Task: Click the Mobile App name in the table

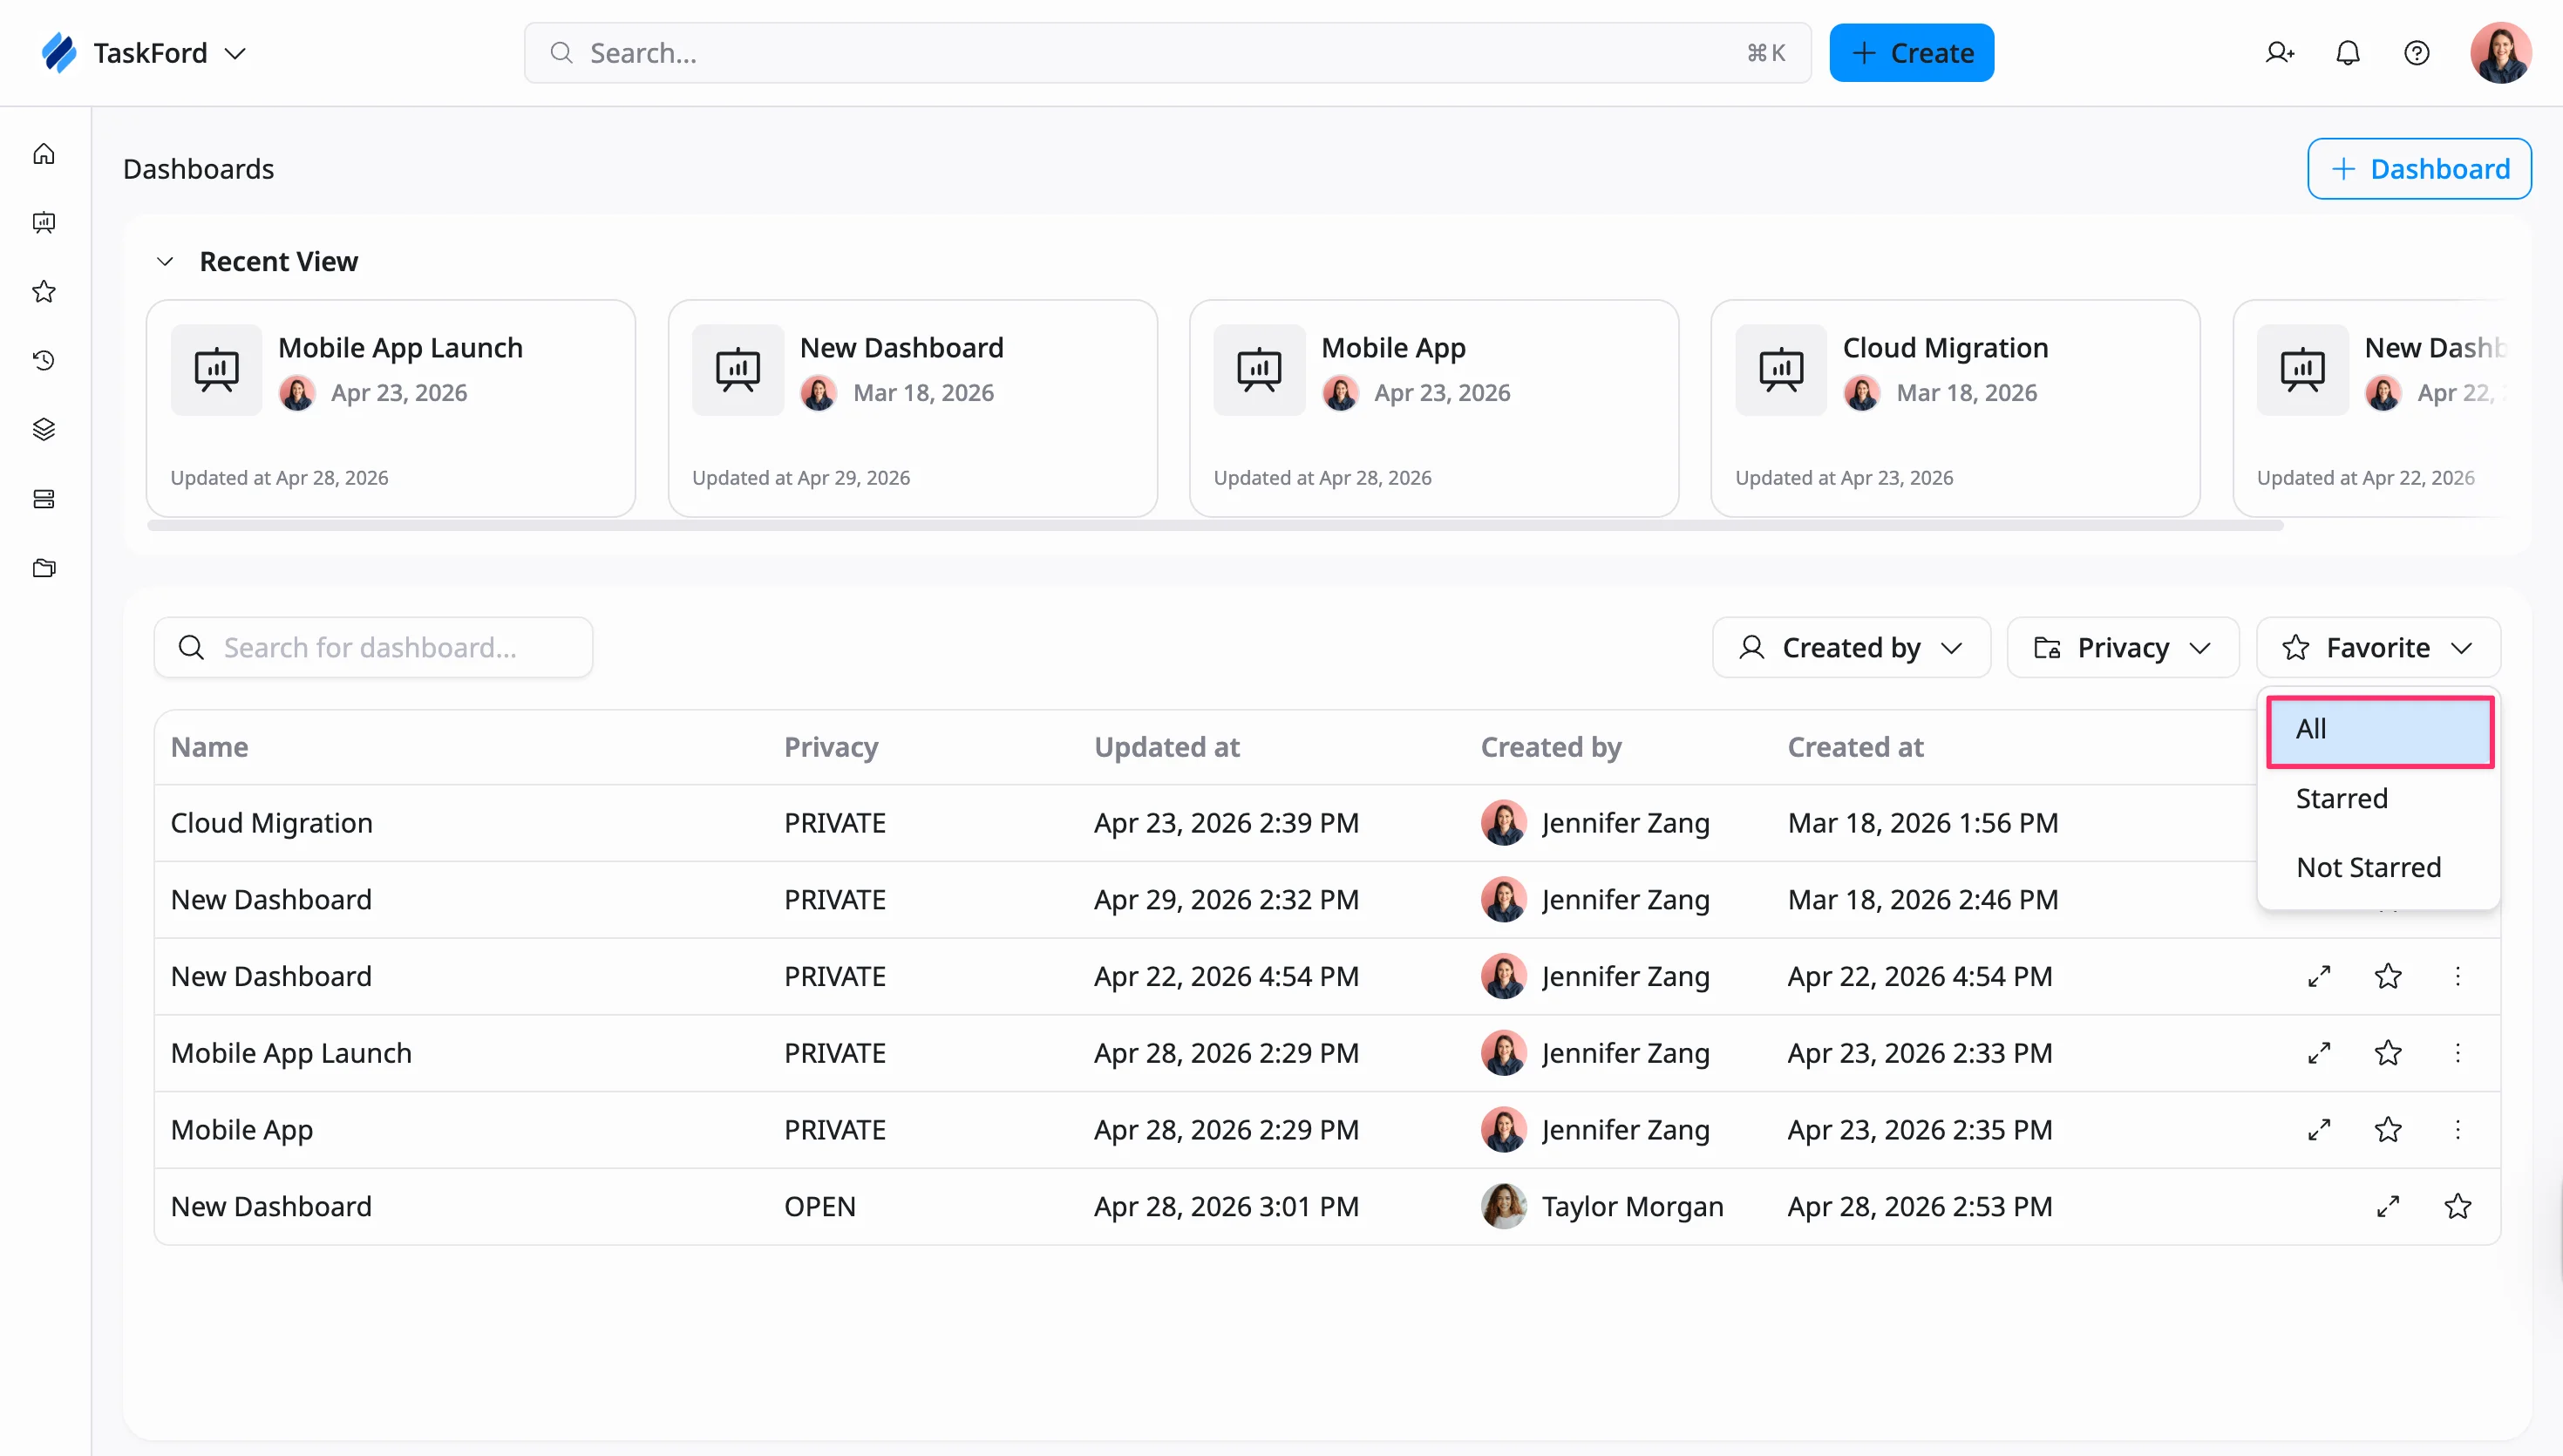Action: click(241, 1130)
